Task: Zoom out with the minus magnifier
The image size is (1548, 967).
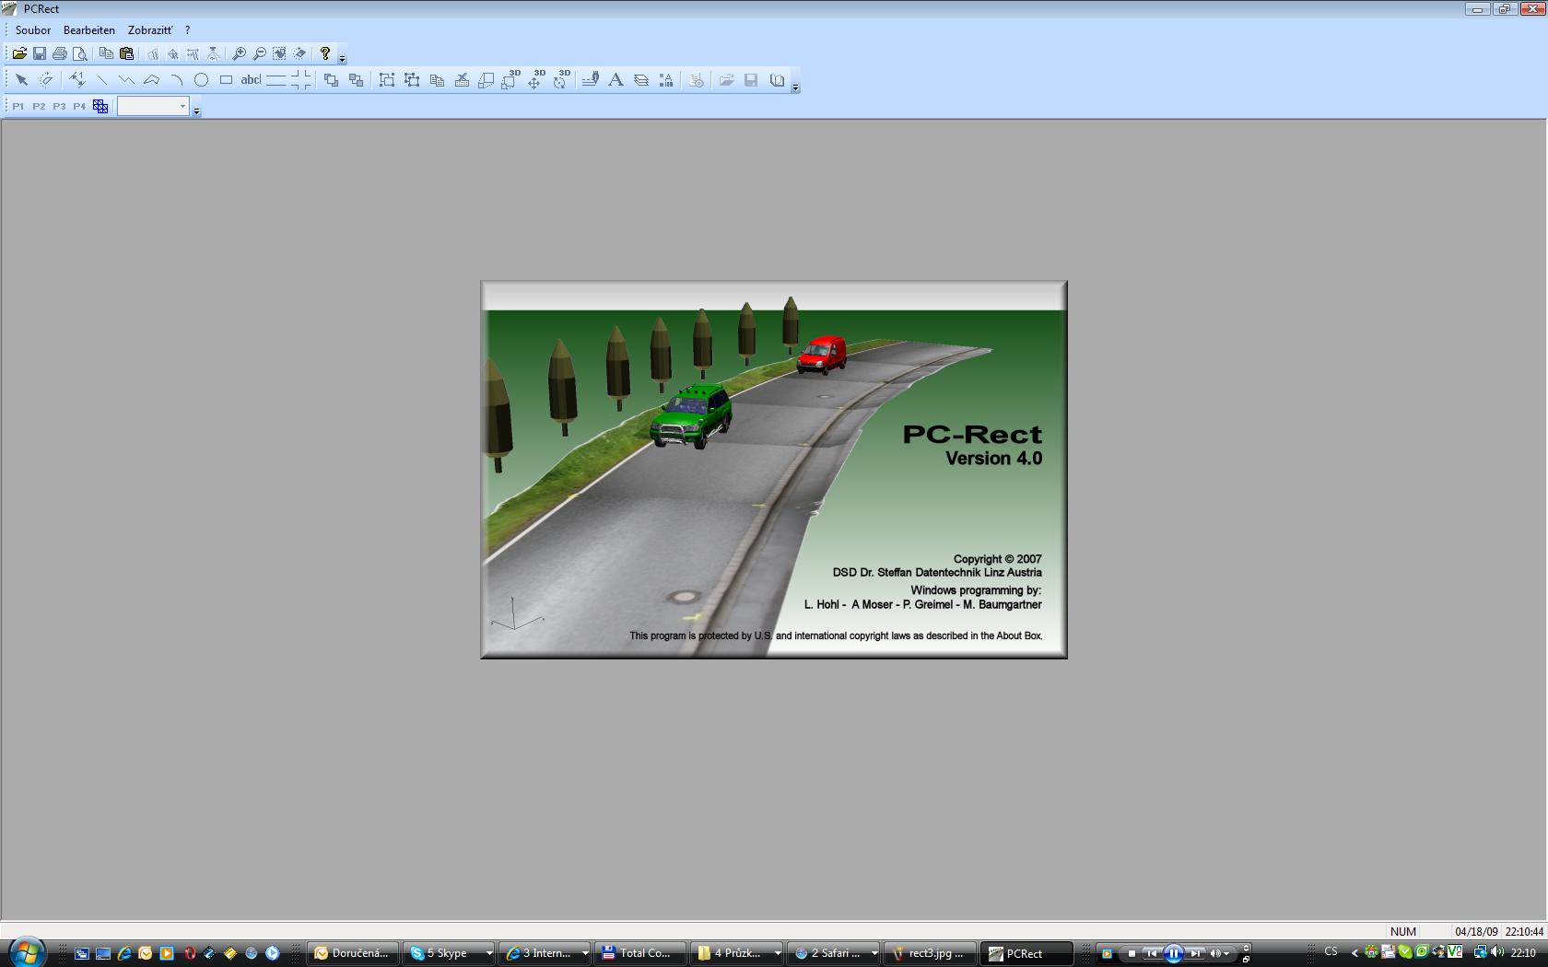Action: pos(259,53)
